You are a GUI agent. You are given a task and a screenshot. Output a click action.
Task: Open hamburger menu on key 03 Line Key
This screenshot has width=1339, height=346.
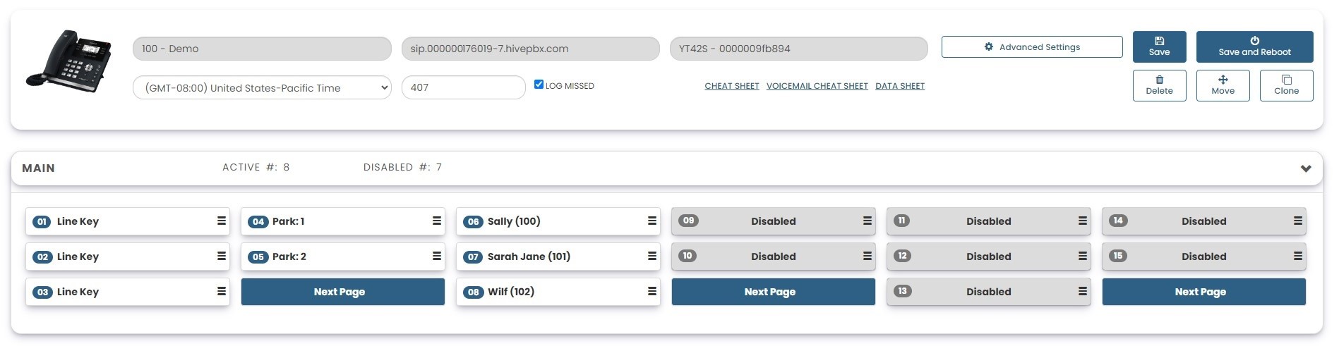click(x=222, y=291)
